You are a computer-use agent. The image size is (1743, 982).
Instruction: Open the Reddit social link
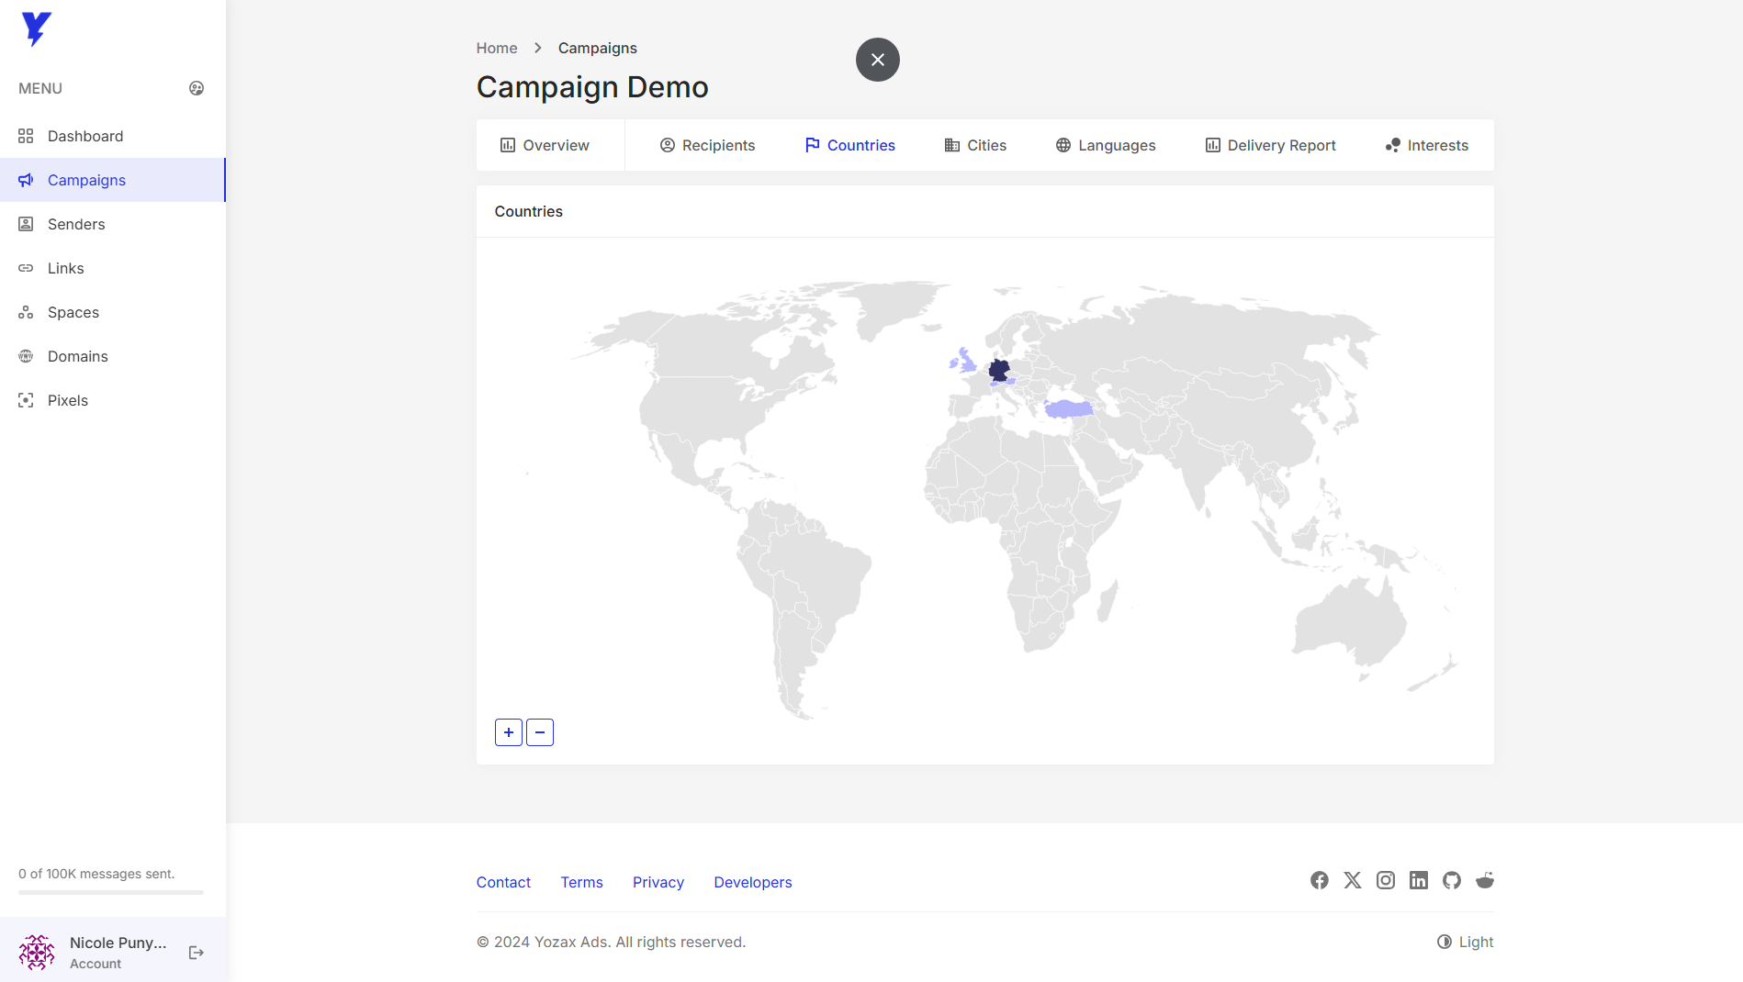click(1485, 881)
